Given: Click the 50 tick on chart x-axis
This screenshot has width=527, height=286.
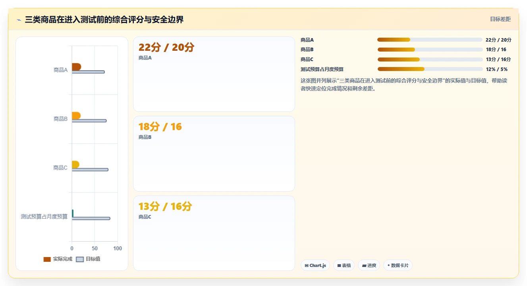Looking at the screenshot, I should pos(95,248).
